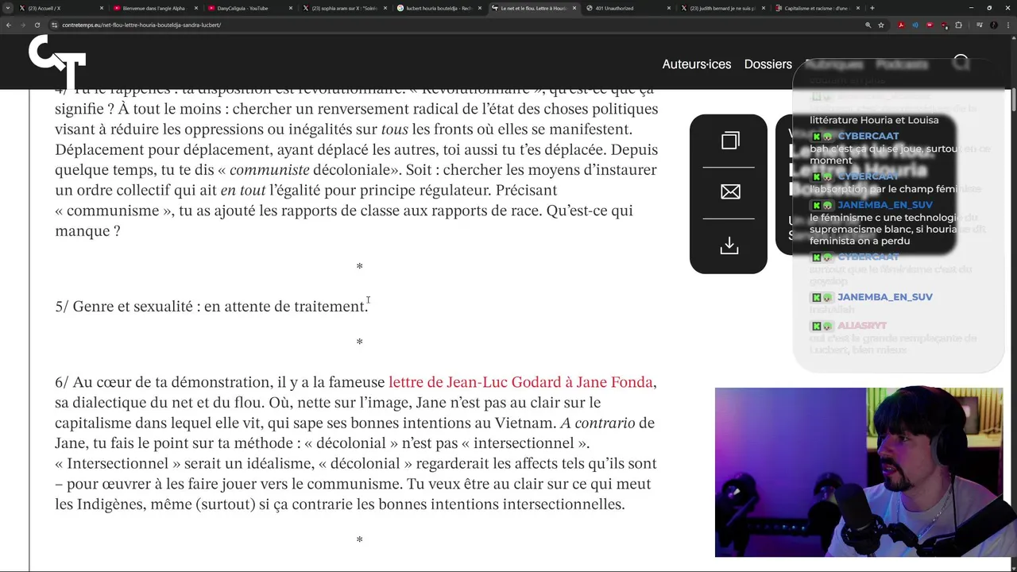This screenshot has width=1017, height=572.
Task: Click text '5/ Genre et sexualité : en attente de traitement.'
Action: [x=211, y=307]
